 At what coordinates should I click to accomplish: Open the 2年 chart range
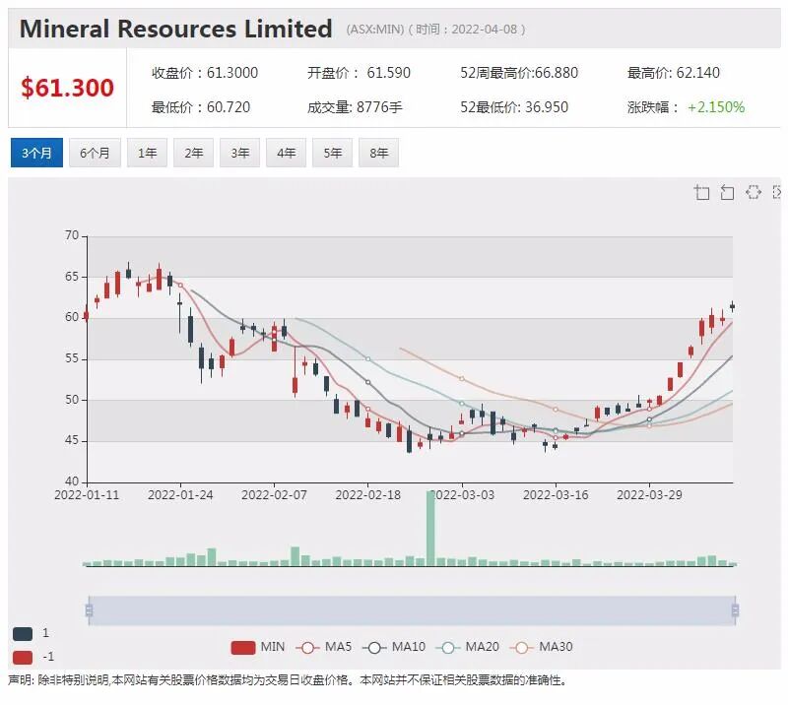coord(193,153)
